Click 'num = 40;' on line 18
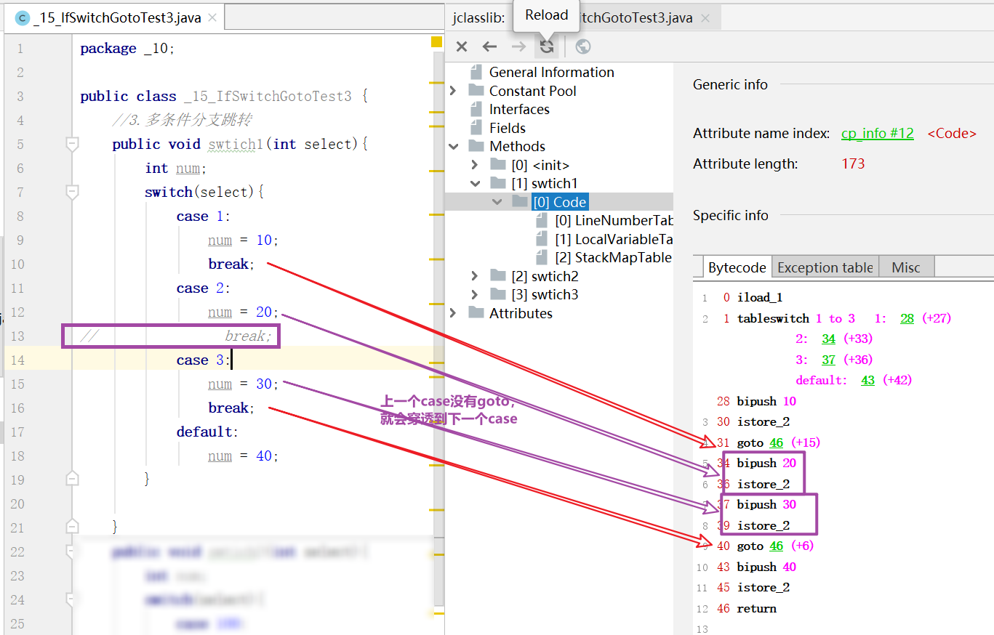 coord(243,456)
